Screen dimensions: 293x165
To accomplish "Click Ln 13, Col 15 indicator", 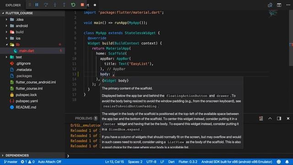I will (114, 162).
